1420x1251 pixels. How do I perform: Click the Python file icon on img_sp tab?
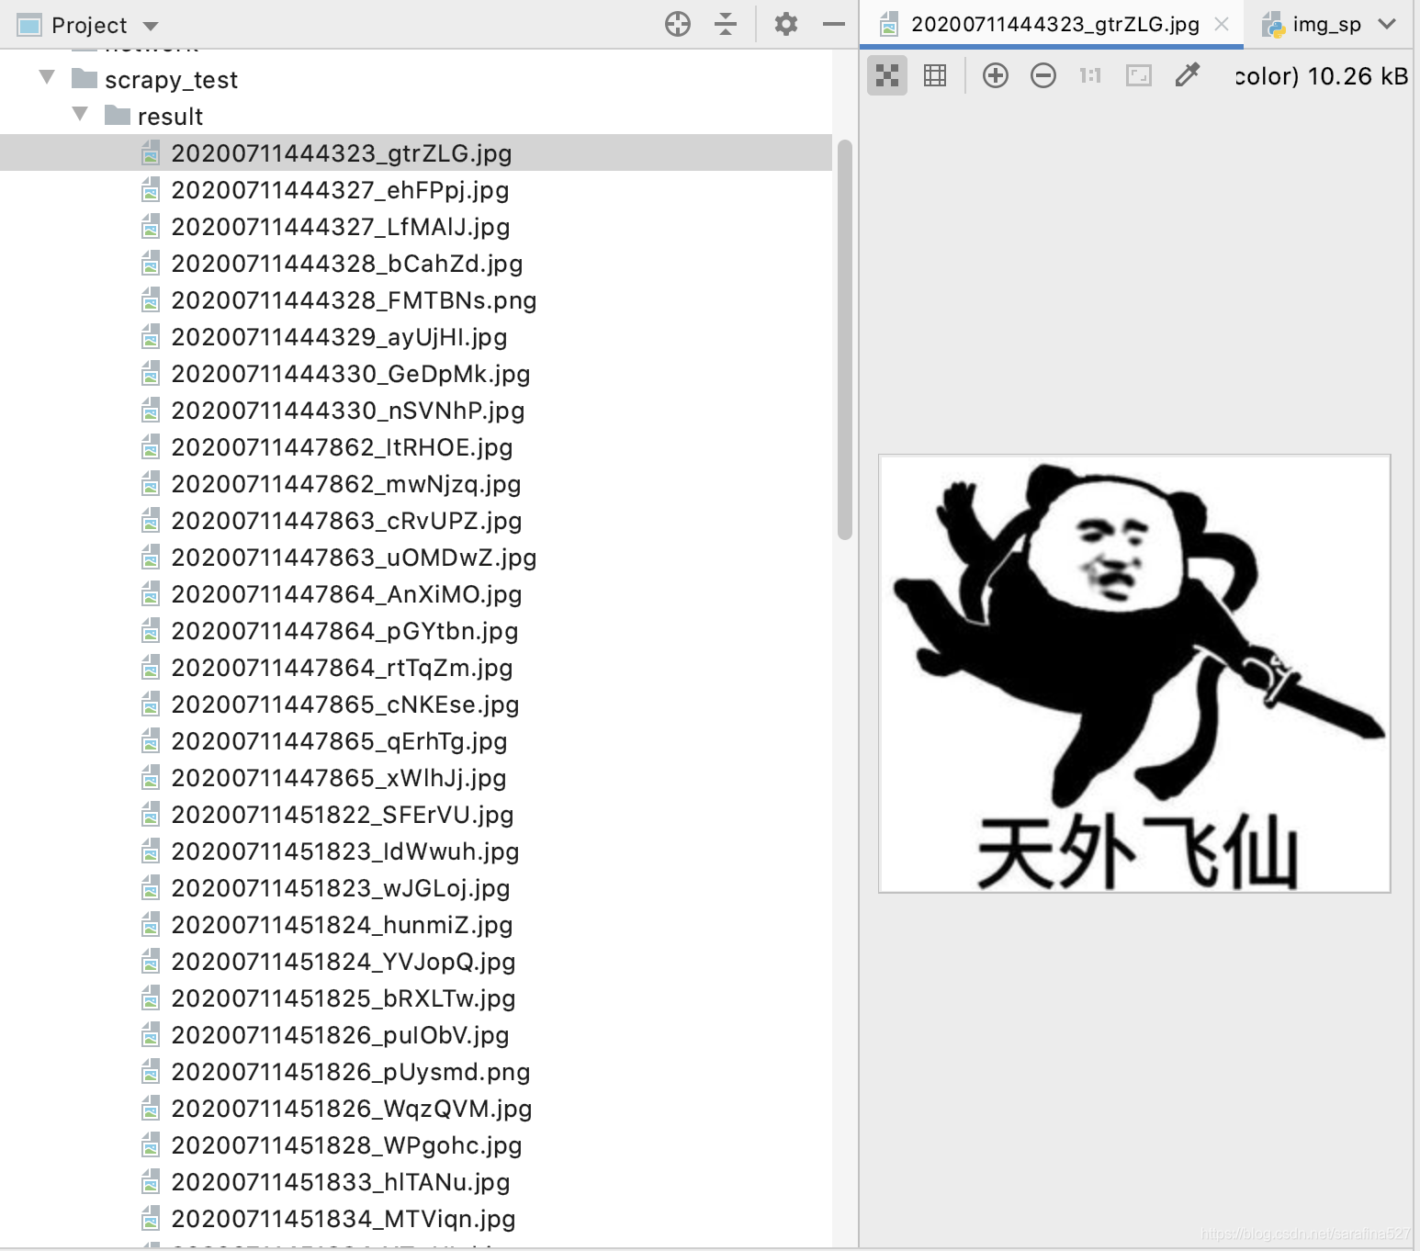pos(1273,25)
